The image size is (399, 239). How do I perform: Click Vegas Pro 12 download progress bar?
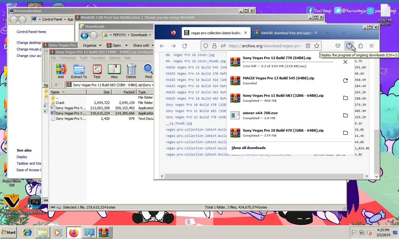pos(288,62)
